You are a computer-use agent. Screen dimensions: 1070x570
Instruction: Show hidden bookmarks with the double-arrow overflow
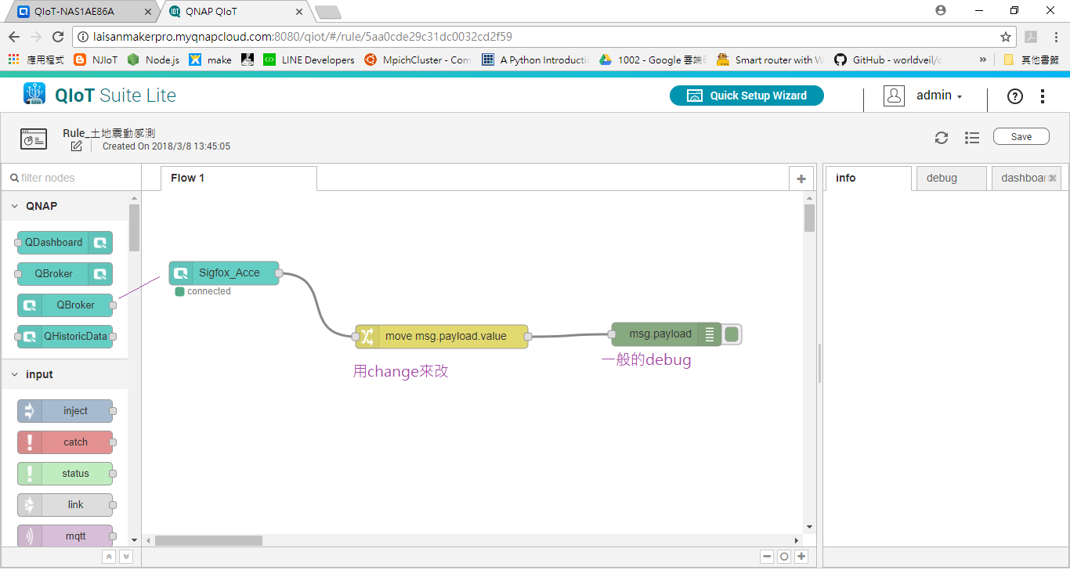coord(983,60)
